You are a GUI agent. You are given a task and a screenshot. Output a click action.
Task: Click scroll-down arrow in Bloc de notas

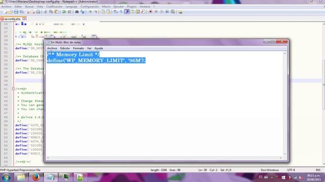[x=285, y=154]
